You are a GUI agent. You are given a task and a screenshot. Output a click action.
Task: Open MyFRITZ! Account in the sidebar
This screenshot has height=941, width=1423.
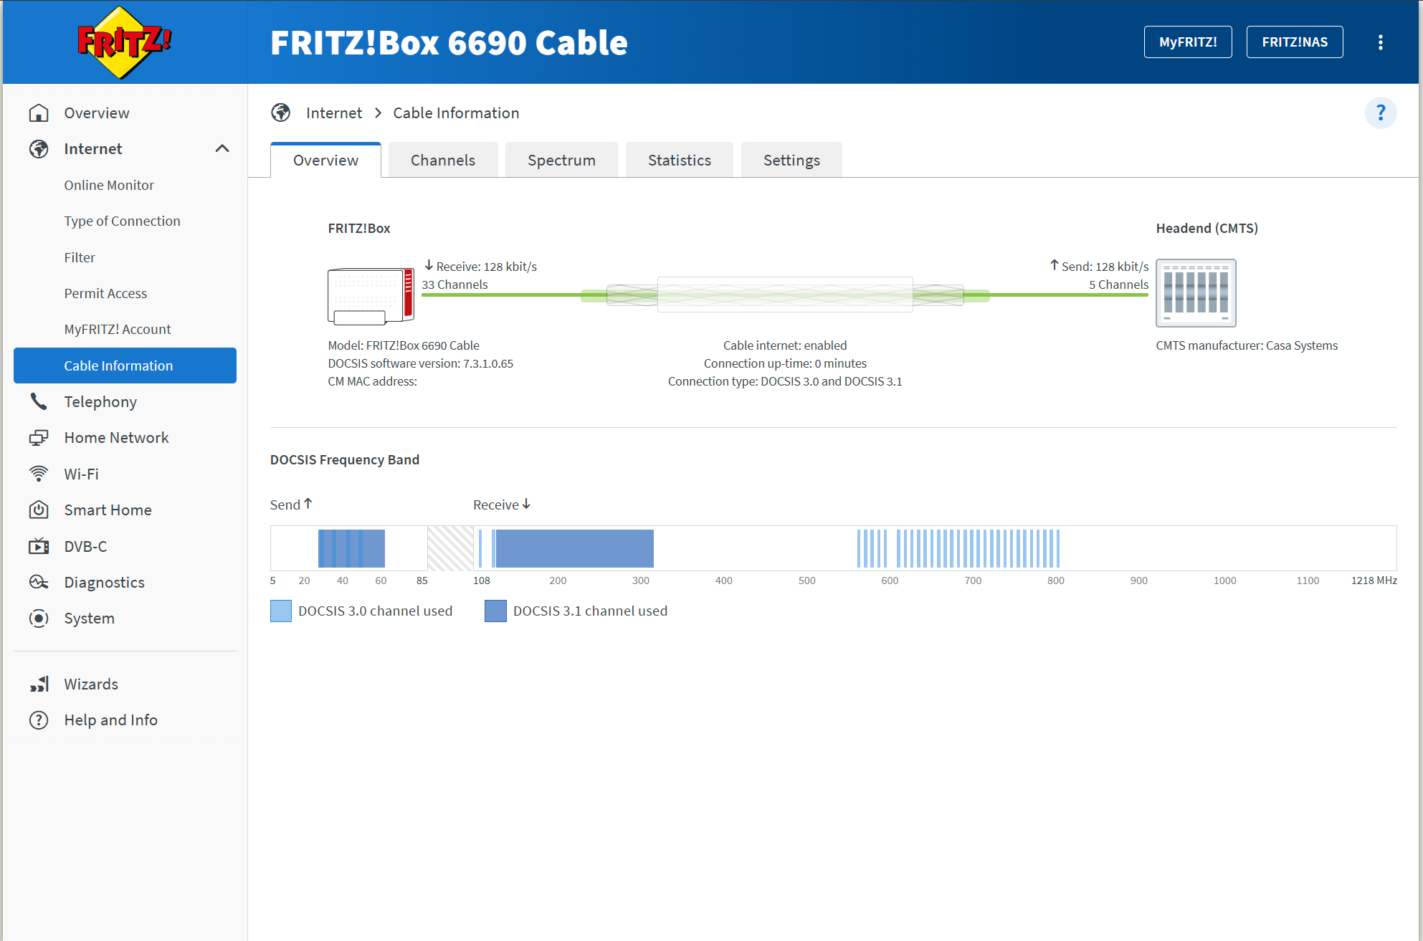pos(118,330)
